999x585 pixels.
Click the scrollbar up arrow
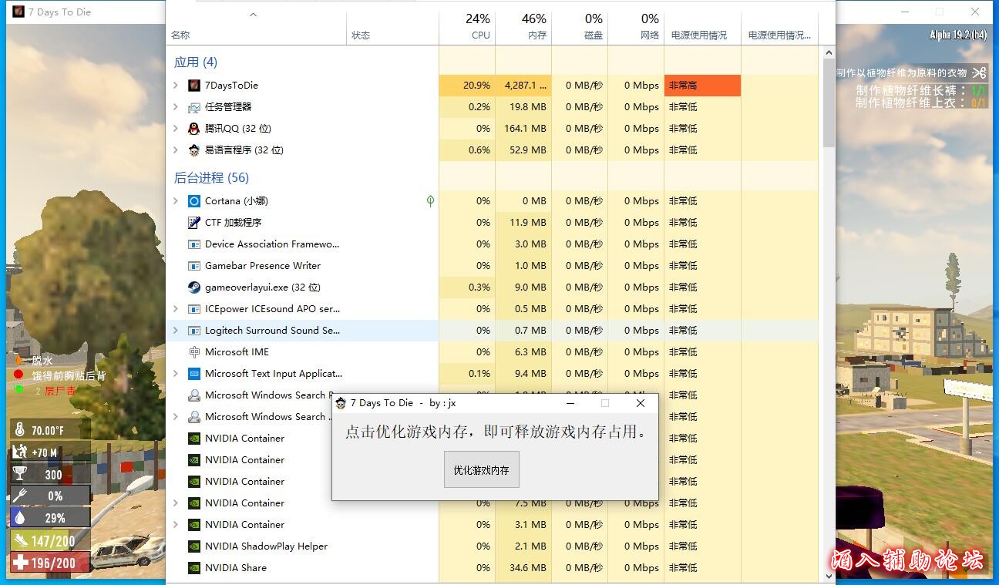(829, 53)
